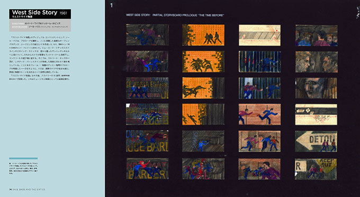This screenshot has width=360, height=197.
Task: Open the orange frame with three walking silhouettes
Action: click(203, 35)
